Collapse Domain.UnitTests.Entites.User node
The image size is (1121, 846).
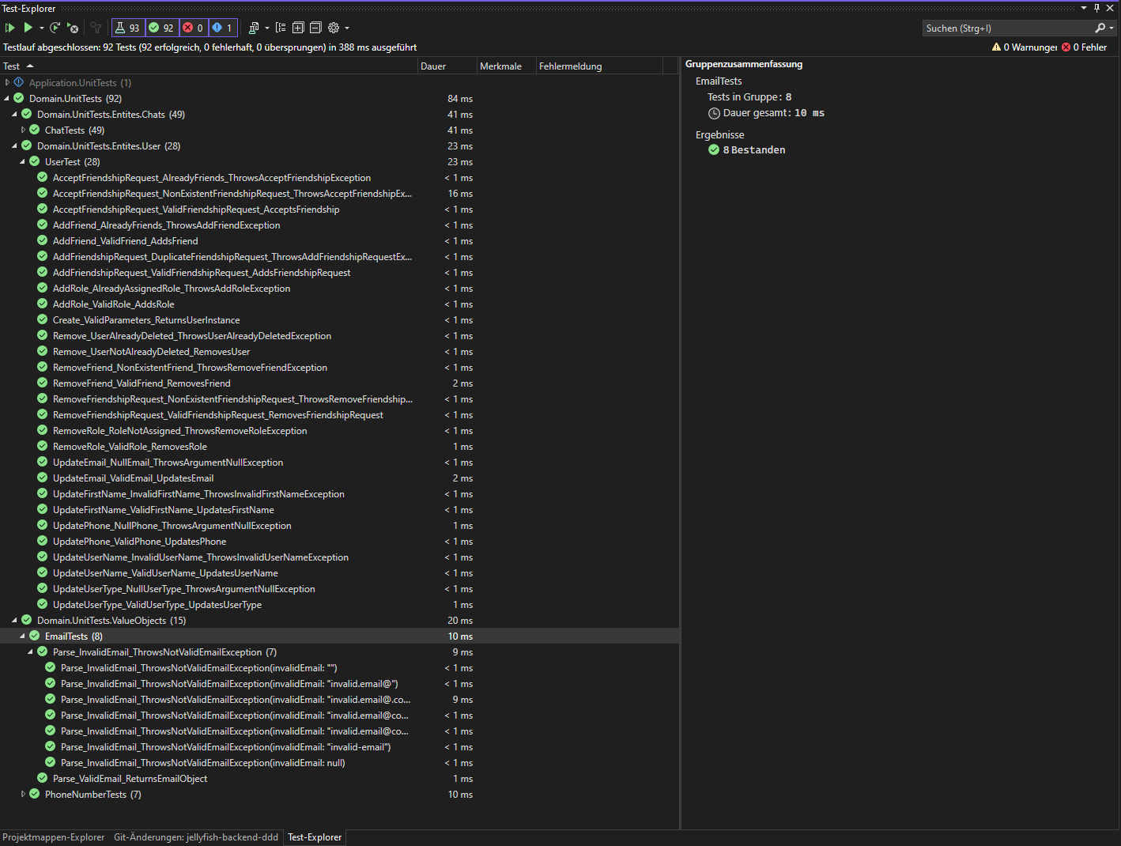(x=15, y=145)
